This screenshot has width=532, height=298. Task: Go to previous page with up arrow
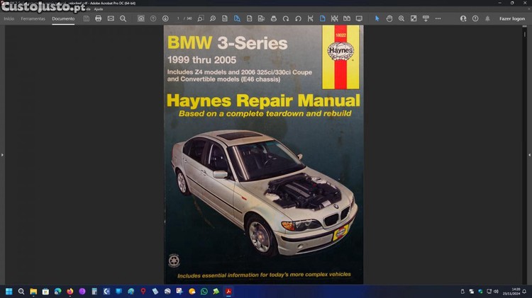click(153, 18)
